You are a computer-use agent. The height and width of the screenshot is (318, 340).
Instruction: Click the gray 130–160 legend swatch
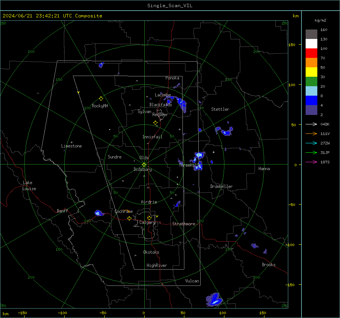pyautogui.click(x=311, y=34)
